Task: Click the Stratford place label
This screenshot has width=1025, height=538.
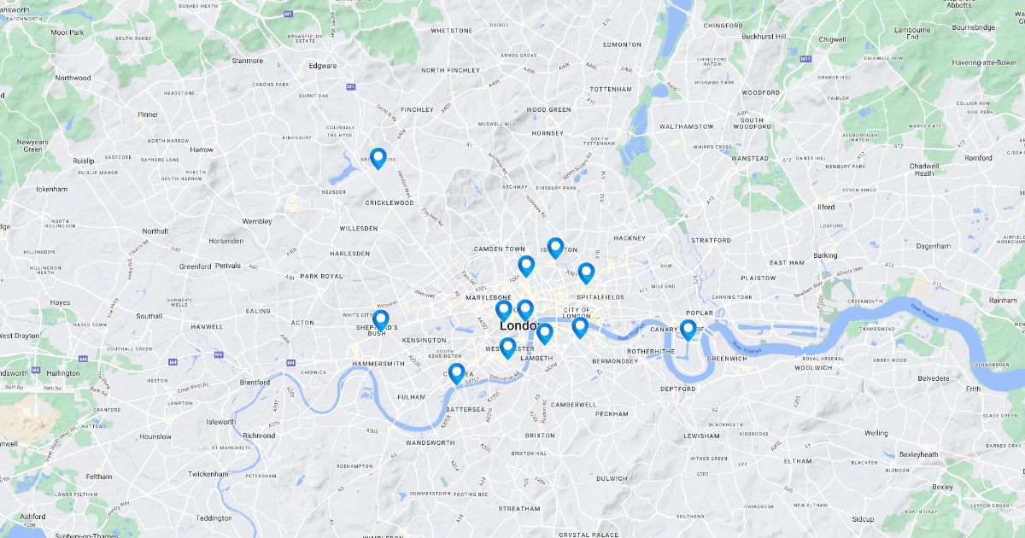Action: 711,241
